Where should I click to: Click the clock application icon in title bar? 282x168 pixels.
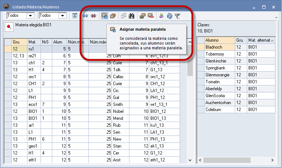pos(6,7)
